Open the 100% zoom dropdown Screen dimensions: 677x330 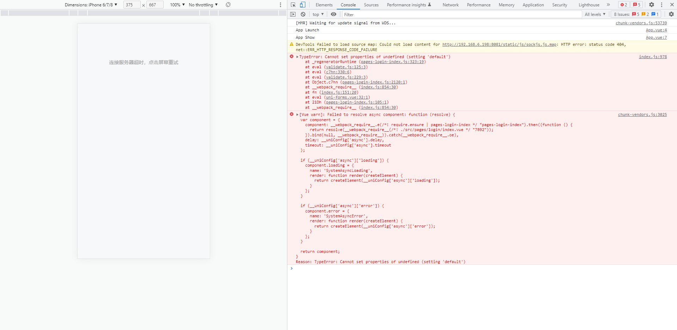pyautogui.click(x=177, y=5)
